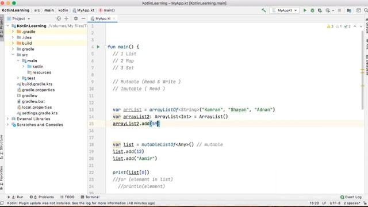Click the caret position indicator in status bar

pos(315,203)
